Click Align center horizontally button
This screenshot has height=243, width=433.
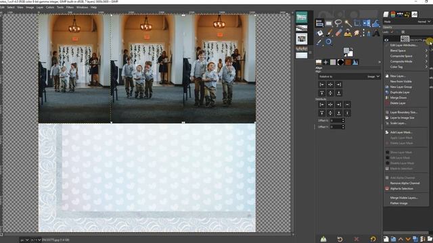(330, 84)
